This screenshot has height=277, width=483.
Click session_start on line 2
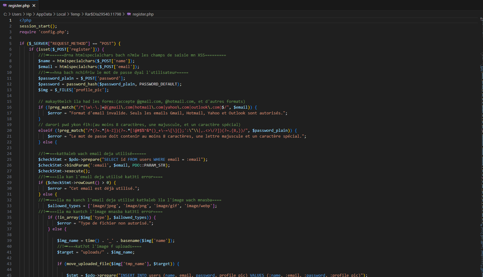tap(35, 26)
